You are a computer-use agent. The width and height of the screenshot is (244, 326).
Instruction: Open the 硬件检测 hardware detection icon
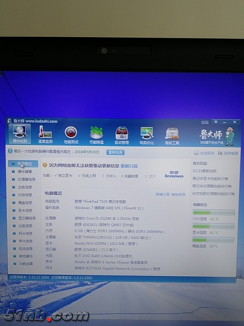point(20,134)
